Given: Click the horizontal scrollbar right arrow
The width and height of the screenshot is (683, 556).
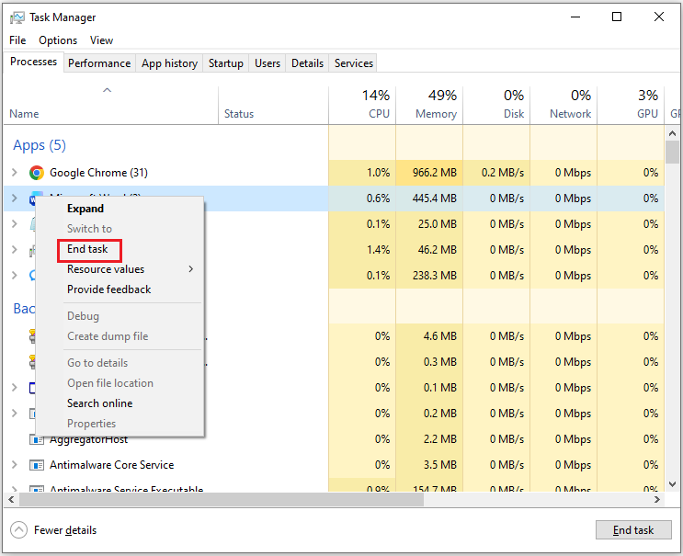Looking at the screenshot, I should coord(657,500).
